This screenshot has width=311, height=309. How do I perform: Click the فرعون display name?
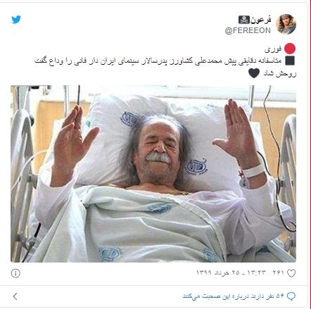click(261, 20)
